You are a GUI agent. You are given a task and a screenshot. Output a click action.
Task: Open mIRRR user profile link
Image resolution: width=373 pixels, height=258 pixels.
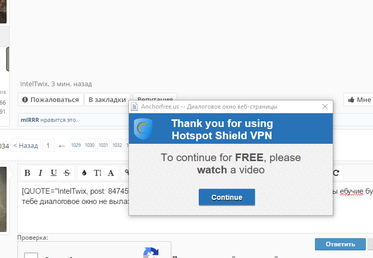(x=30, y=120)
